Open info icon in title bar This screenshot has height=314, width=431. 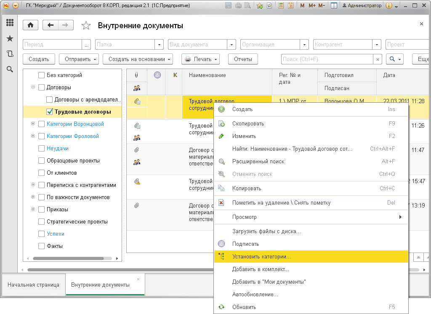click(388, 5)
